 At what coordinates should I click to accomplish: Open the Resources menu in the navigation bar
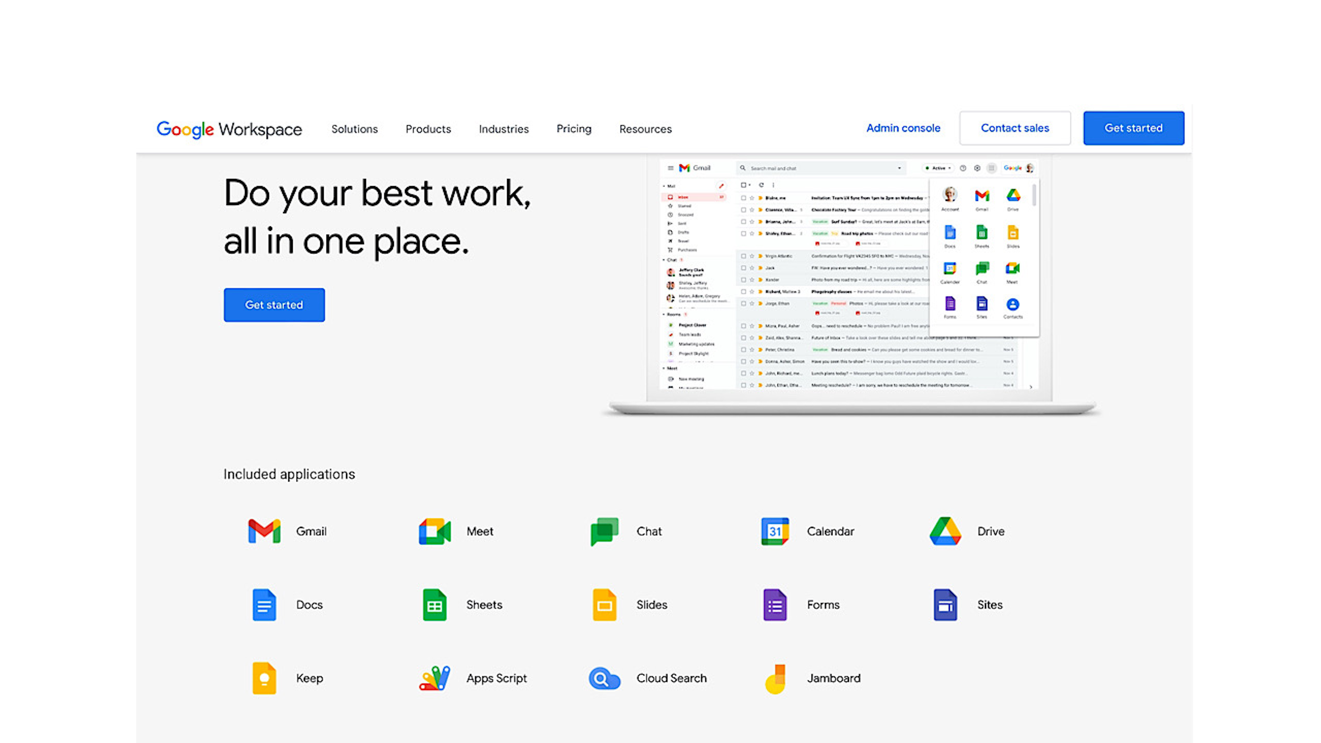[645, 129]
